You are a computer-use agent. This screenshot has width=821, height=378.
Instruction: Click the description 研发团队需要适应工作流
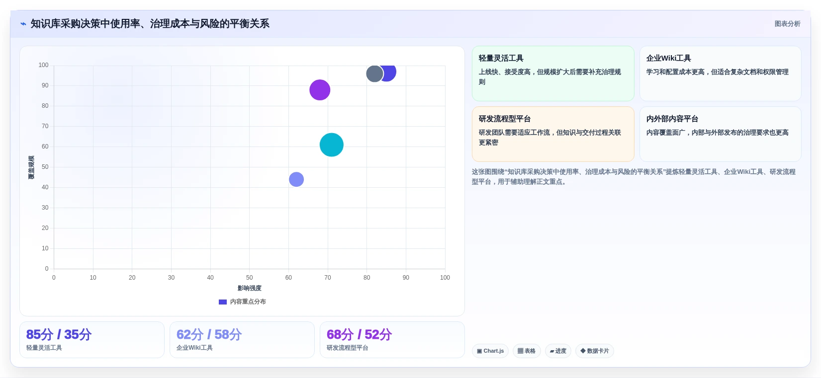click(x=550, y=138)
